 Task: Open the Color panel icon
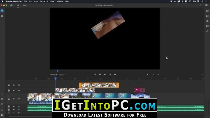point(207,21)
